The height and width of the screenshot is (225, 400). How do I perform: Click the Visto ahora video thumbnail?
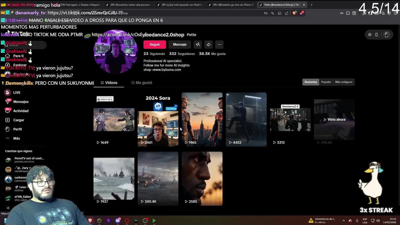coord(334,119)
